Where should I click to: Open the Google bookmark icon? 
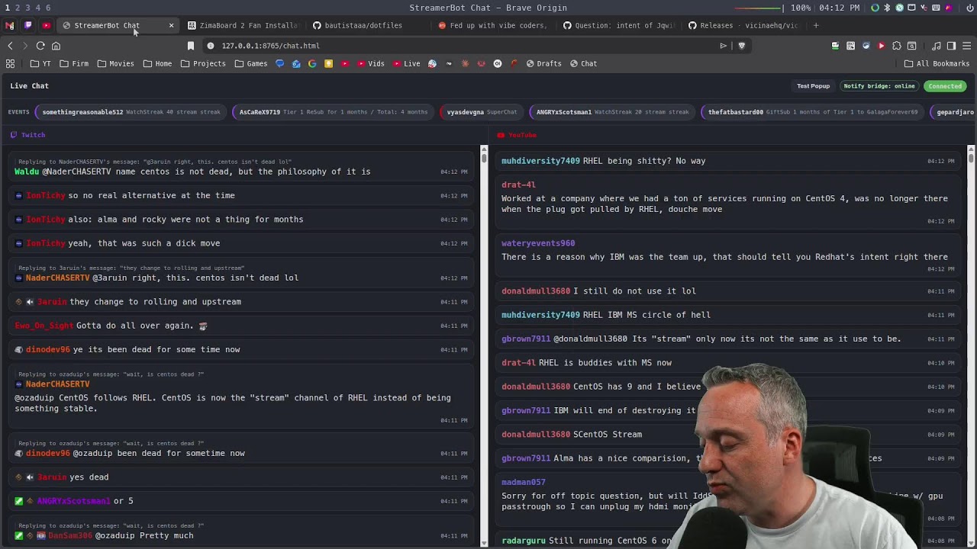pos(312,63)
